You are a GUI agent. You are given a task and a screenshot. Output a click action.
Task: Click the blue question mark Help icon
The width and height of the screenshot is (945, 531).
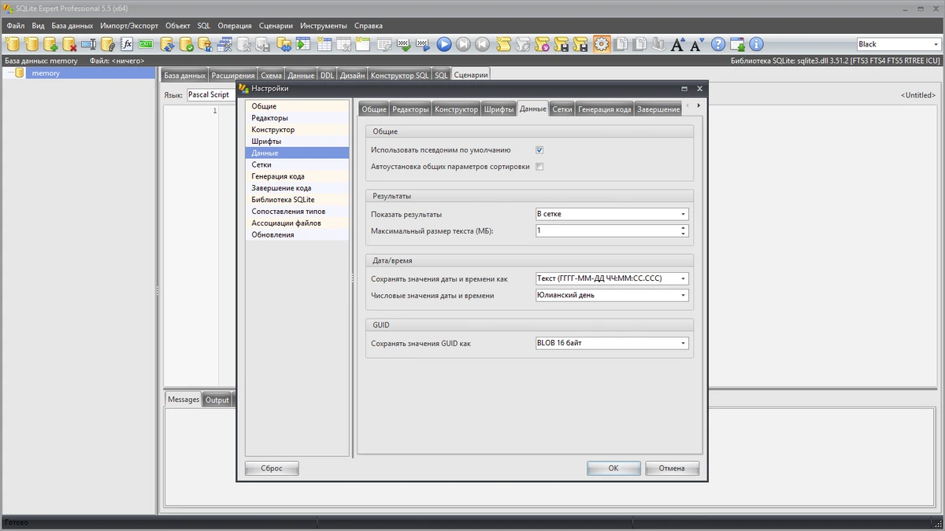[x=718, y=44]
